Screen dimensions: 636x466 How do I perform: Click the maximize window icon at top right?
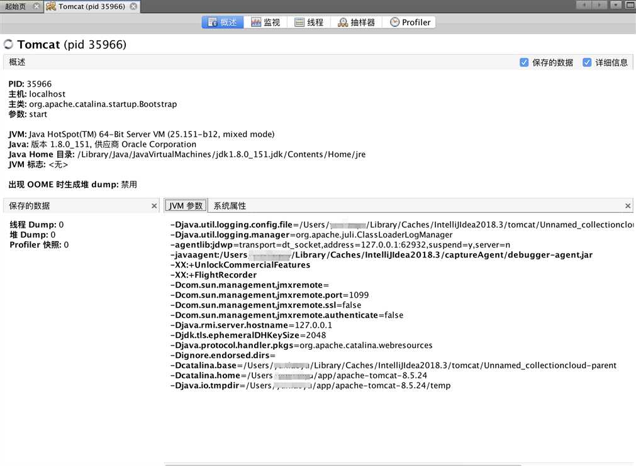[x=630, y=5]
